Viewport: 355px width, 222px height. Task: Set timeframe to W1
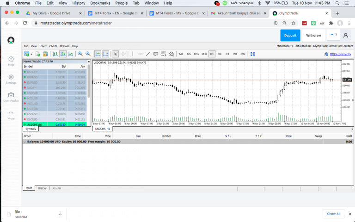pos(235,54)
